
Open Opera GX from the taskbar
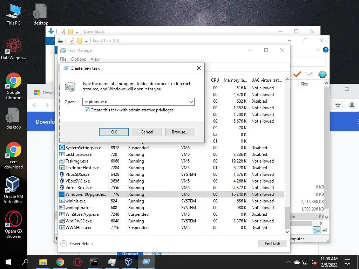(77, 262)
